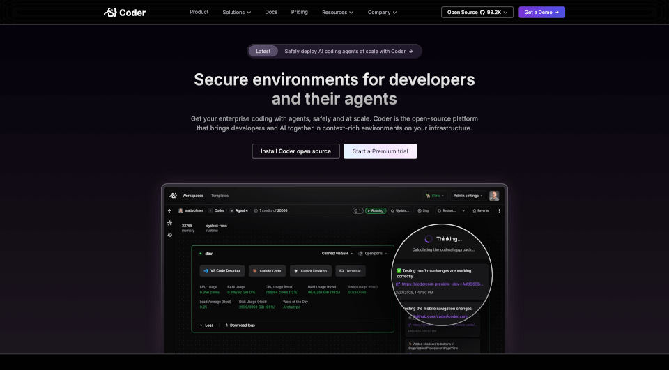Click Download logs
Screen dimensions: 669x370
coord(240,325)
